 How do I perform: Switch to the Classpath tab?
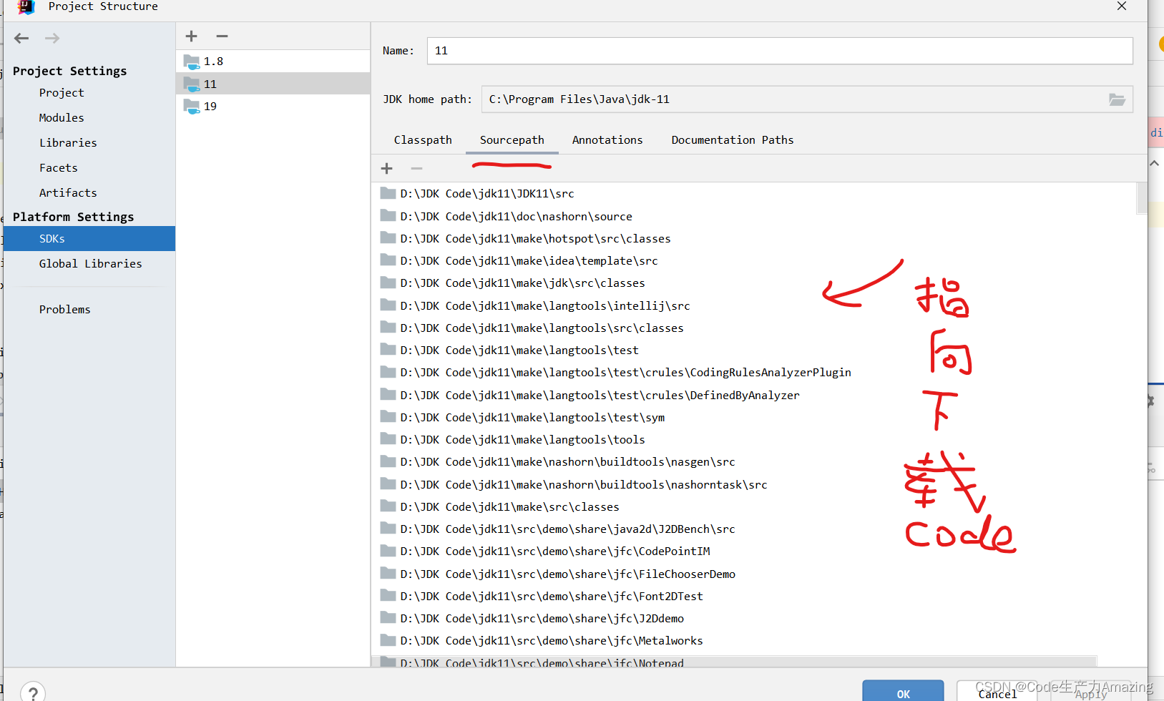(x=422, y=139)
